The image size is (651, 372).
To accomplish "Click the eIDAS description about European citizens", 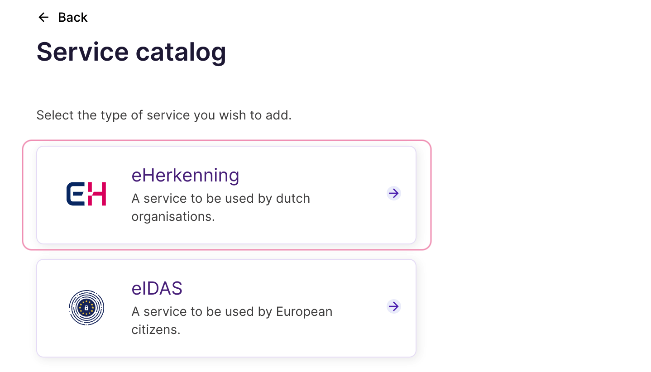I will [232, 312].
